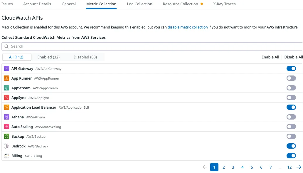Enable the App Runner metrics toggle
The image size is (303, 173).
[x=291, y=78]
